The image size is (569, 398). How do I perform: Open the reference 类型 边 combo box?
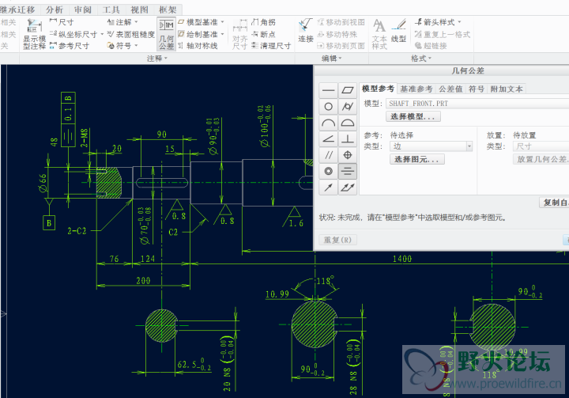coord(431,146)
